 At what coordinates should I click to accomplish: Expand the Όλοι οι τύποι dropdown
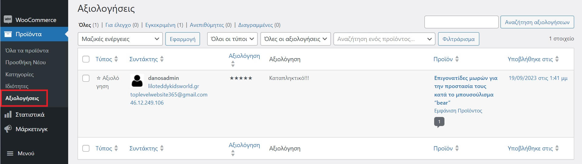point(232,39)
